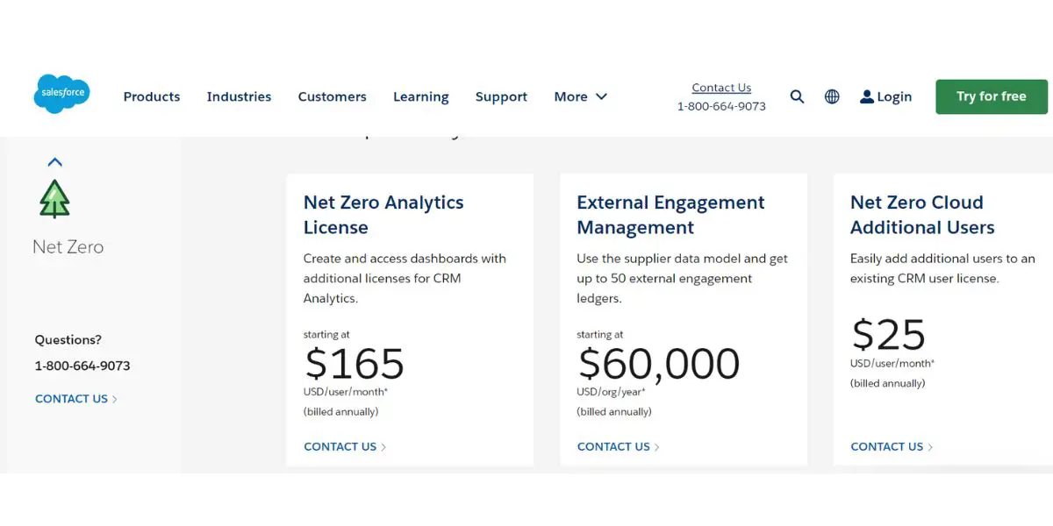Click the $60,000 price
Viewport: 1053px width, 526px height.
click(x=658, y=363)
